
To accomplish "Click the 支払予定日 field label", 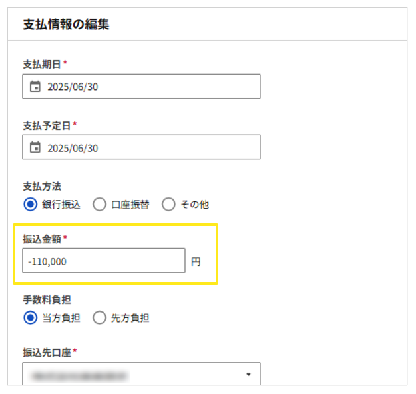I will 47,125.
